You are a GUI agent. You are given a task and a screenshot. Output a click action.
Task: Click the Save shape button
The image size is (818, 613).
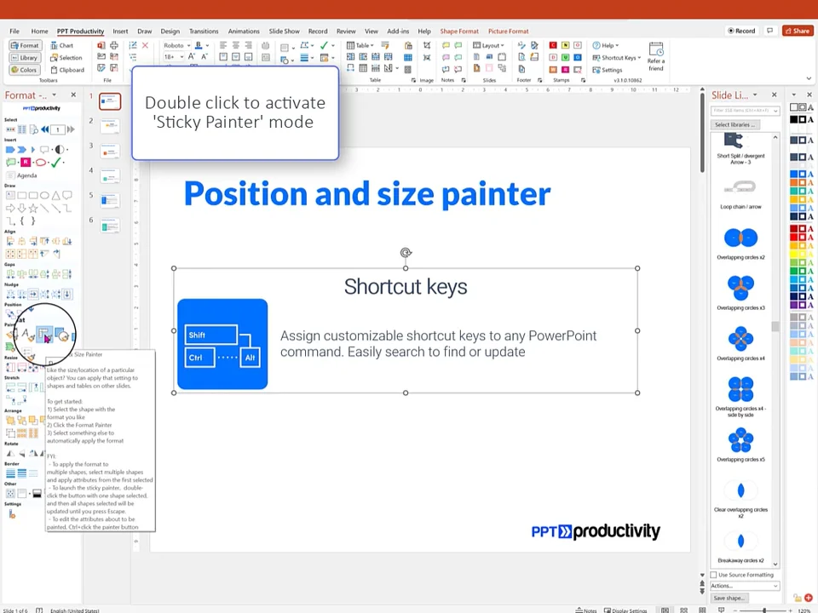click(x=730, y=598)
